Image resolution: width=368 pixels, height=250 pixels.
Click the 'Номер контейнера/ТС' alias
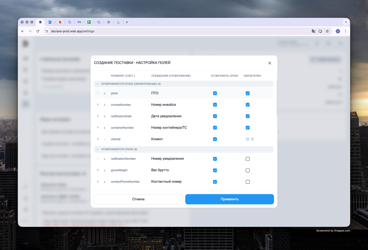169,128
